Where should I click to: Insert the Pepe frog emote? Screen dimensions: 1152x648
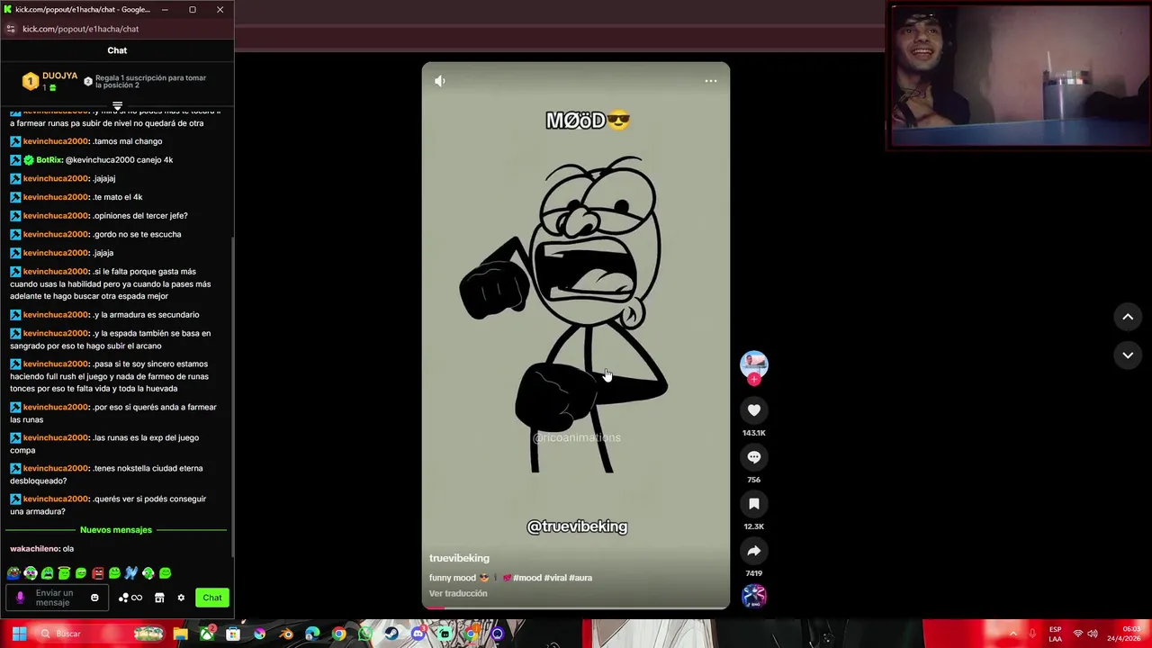click(13, 572)
